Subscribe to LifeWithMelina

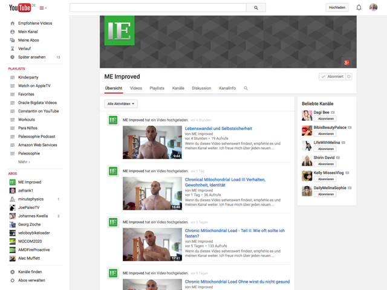(326, 149)
